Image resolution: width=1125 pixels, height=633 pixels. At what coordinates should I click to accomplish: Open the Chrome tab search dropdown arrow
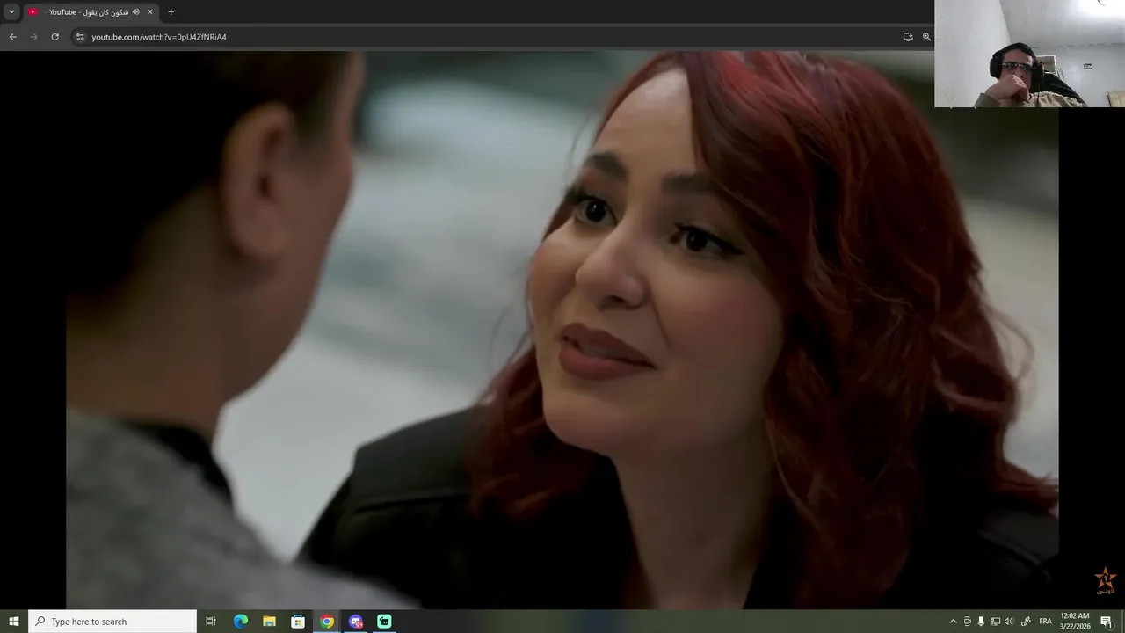click(11, 11)
